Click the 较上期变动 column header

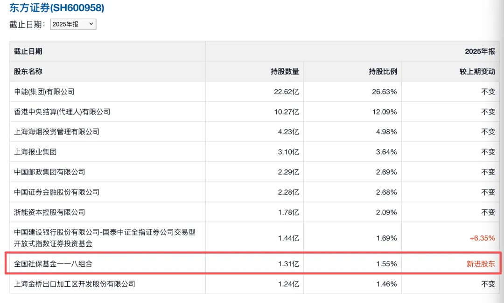point(477,72)
